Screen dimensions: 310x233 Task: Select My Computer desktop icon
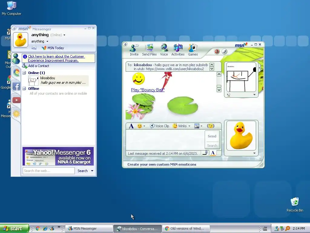[x=11, y=8]
